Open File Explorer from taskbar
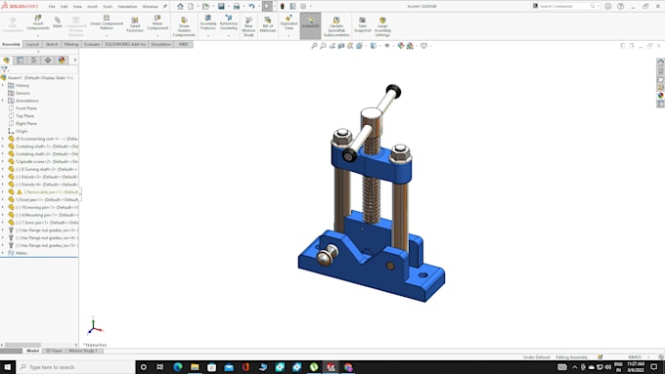This screenshot has height=374, width=665. pos(195,367)
